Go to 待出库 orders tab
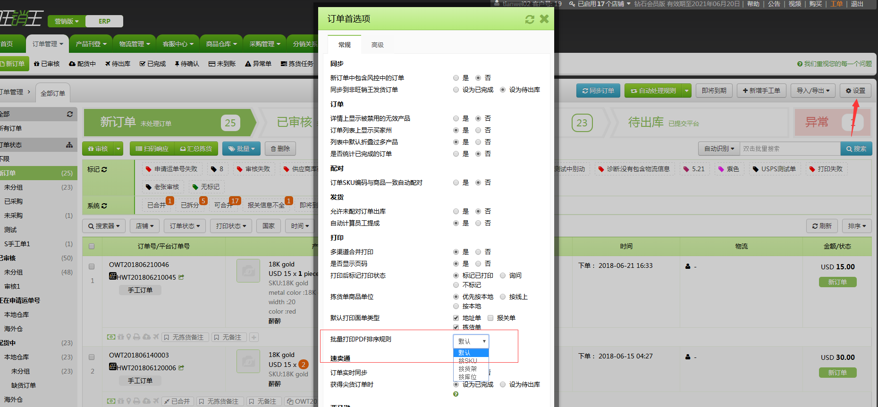The height and width of the screenshot is (407, 878). point(118,64)
